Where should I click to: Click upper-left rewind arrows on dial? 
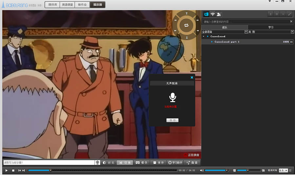click(175, 20)
